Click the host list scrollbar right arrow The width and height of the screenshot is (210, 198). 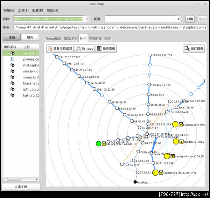(x=37, y=179)
